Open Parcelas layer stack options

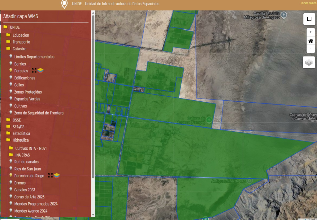point(41,71)
